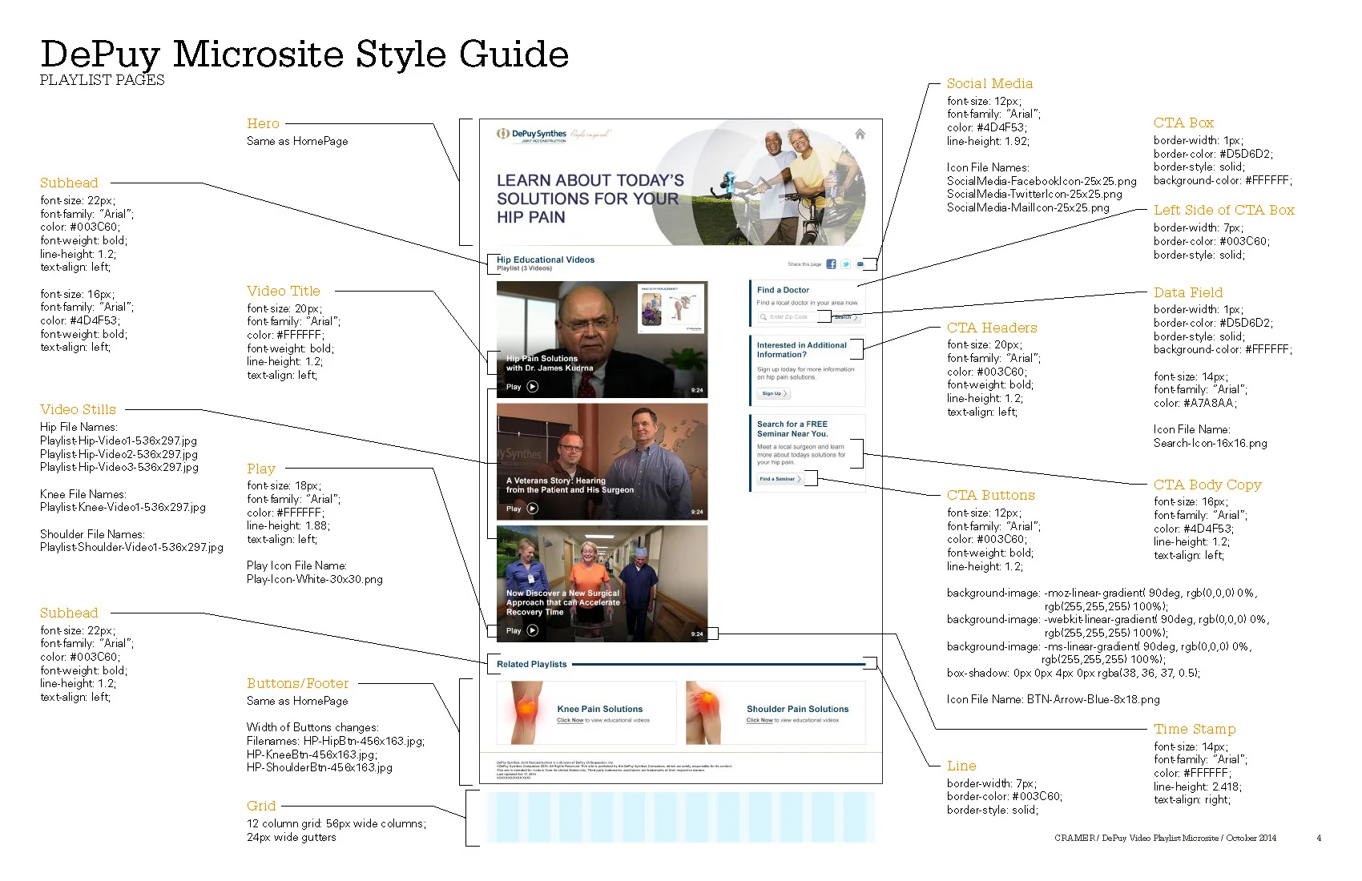Click the Find a Seminar button
The height and width of the screenshot is (881, 1362).
click(780, 479)
